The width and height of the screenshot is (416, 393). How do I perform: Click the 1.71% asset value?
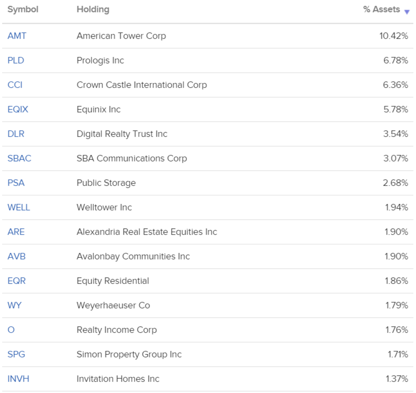point(398,354)
